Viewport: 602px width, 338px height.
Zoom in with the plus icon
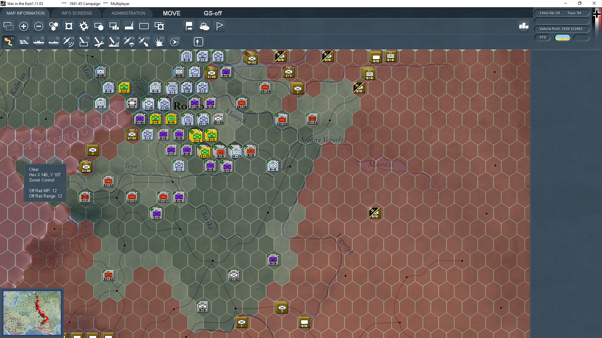point(24,26)
